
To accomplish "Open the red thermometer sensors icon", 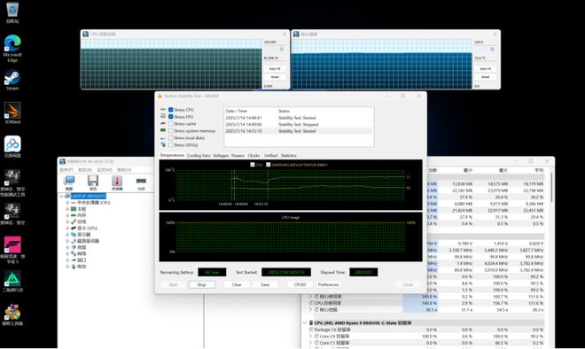I will pos(117,181).
